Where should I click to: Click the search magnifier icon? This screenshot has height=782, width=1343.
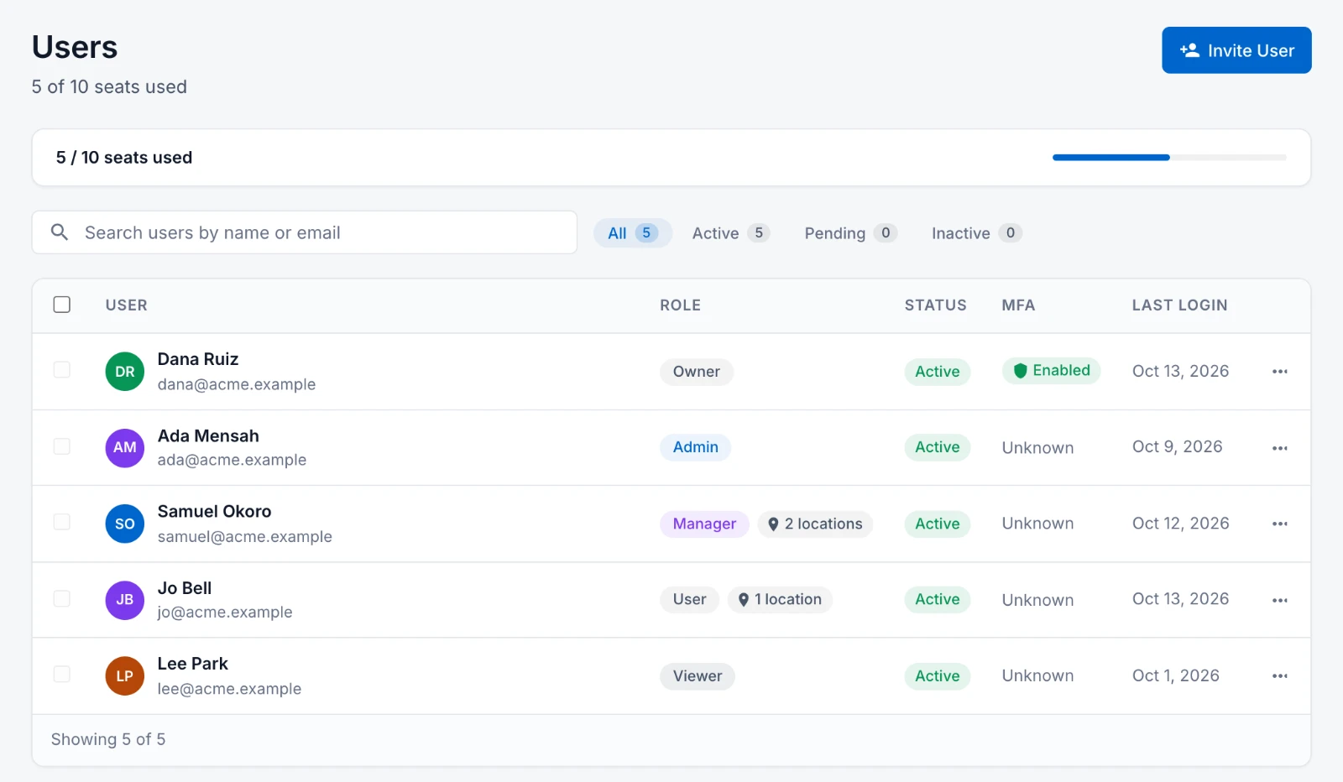(60, 232)
